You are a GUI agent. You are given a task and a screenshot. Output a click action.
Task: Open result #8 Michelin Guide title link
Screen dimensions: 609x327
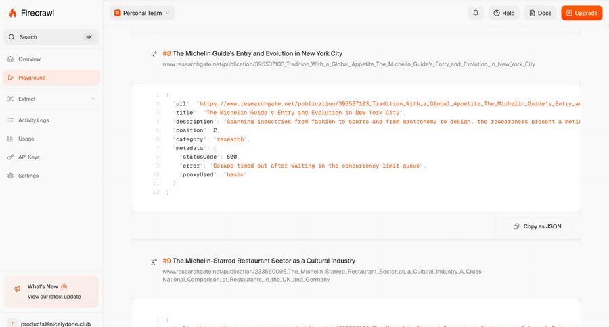[x=257, y=53]
